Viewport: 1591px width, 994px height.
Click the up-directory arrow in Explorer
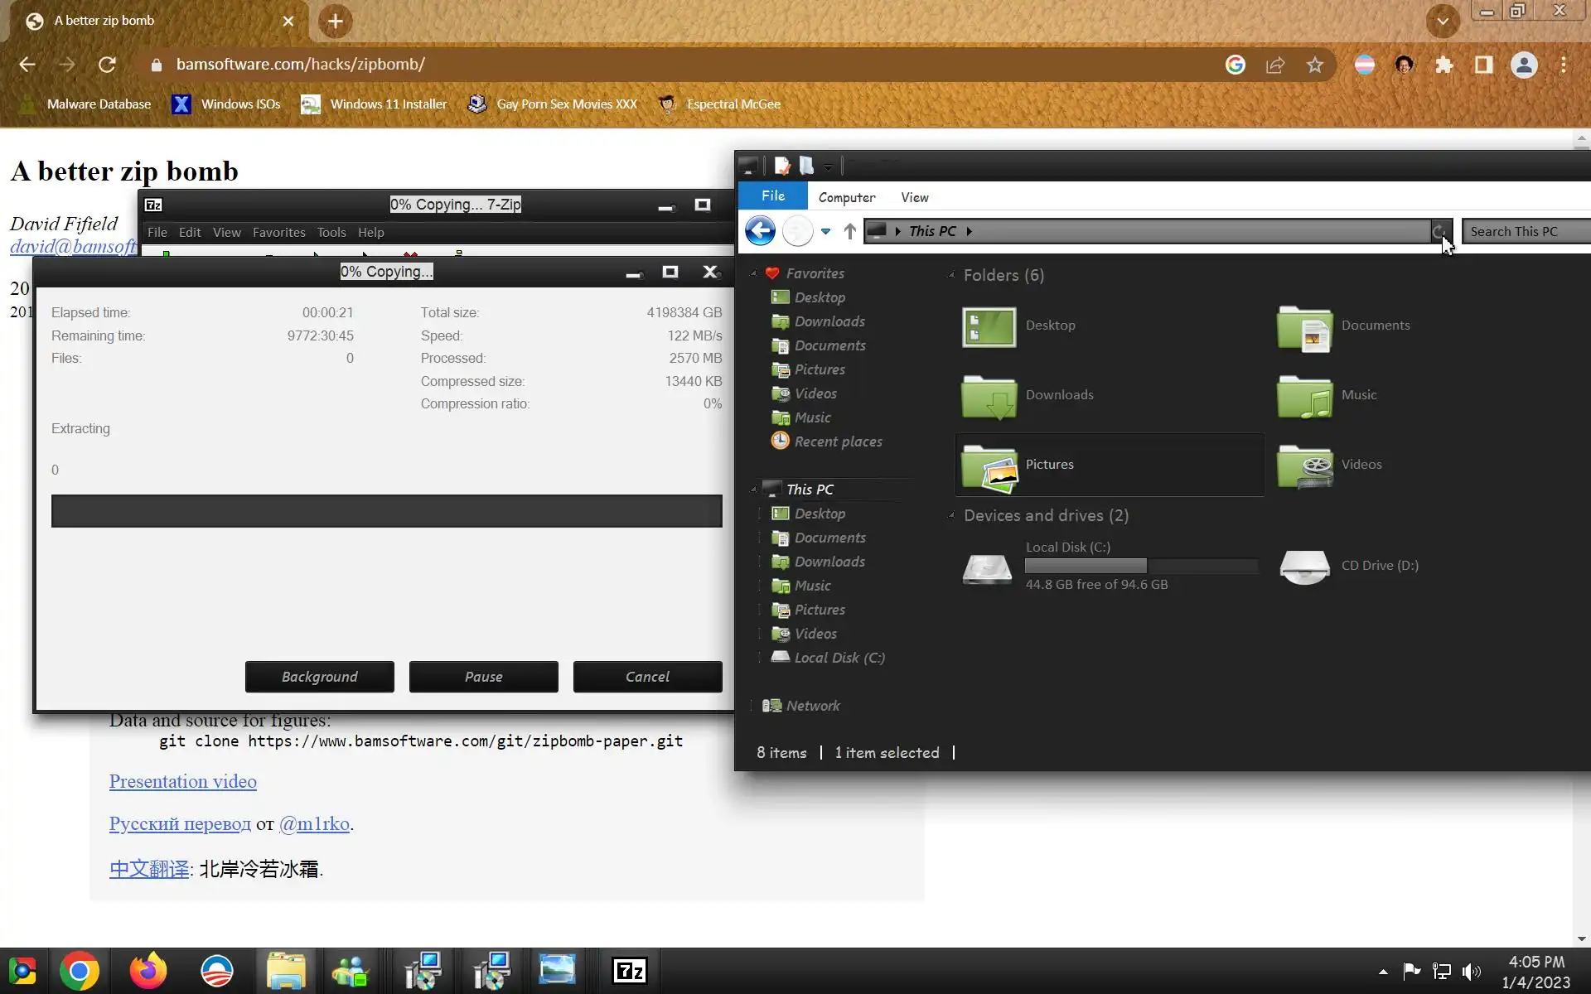(x=849, y=231)
